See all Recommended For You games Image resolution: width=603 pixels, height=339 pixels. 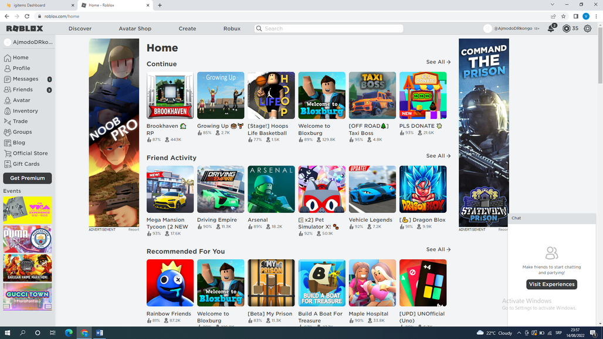[x=438, y=249]
